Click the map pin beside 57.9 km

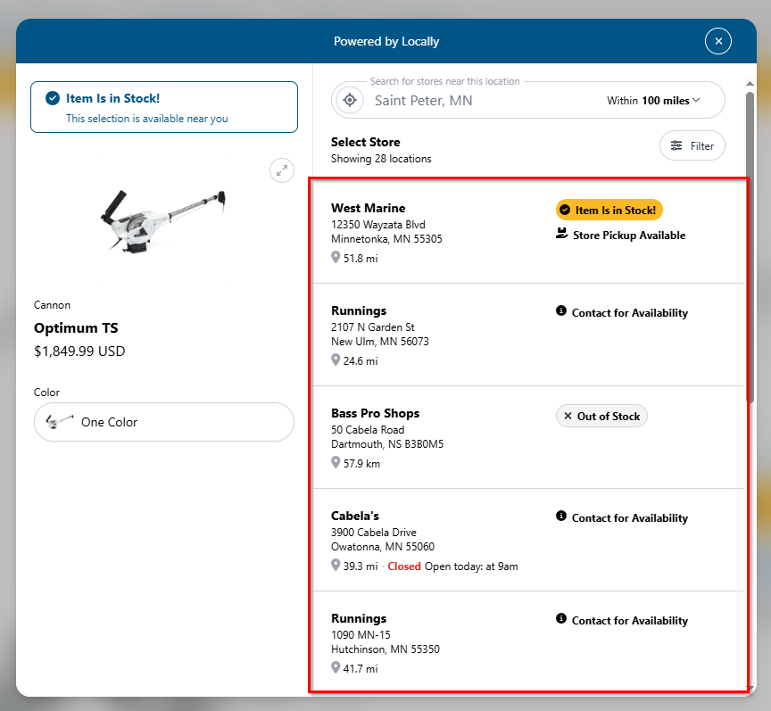point(336,463)
